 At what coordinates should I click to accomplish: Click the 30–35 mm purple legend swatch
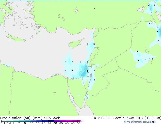pyautogui.click(x=57, y=121)
